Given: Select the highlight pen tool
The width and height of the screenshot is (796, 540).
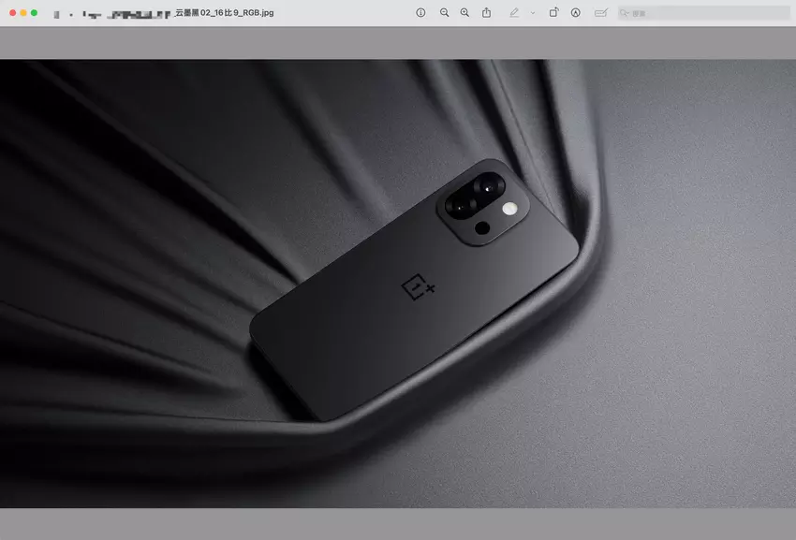Looking at the screenshot, I should point(513,12).
